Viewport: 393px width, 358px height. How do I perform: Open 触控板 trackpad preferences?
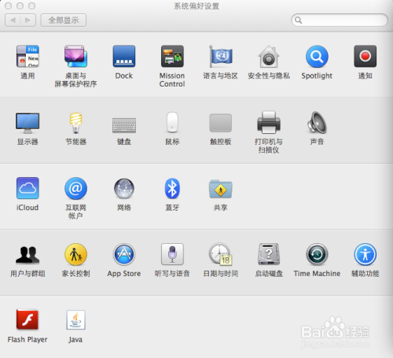click(x=220, y=123)
